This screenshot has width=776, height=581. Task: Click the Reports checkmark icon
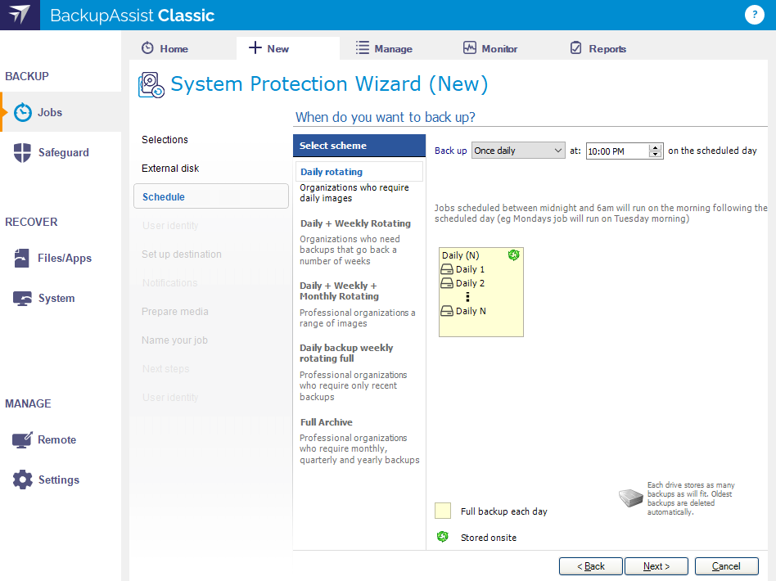576,47
